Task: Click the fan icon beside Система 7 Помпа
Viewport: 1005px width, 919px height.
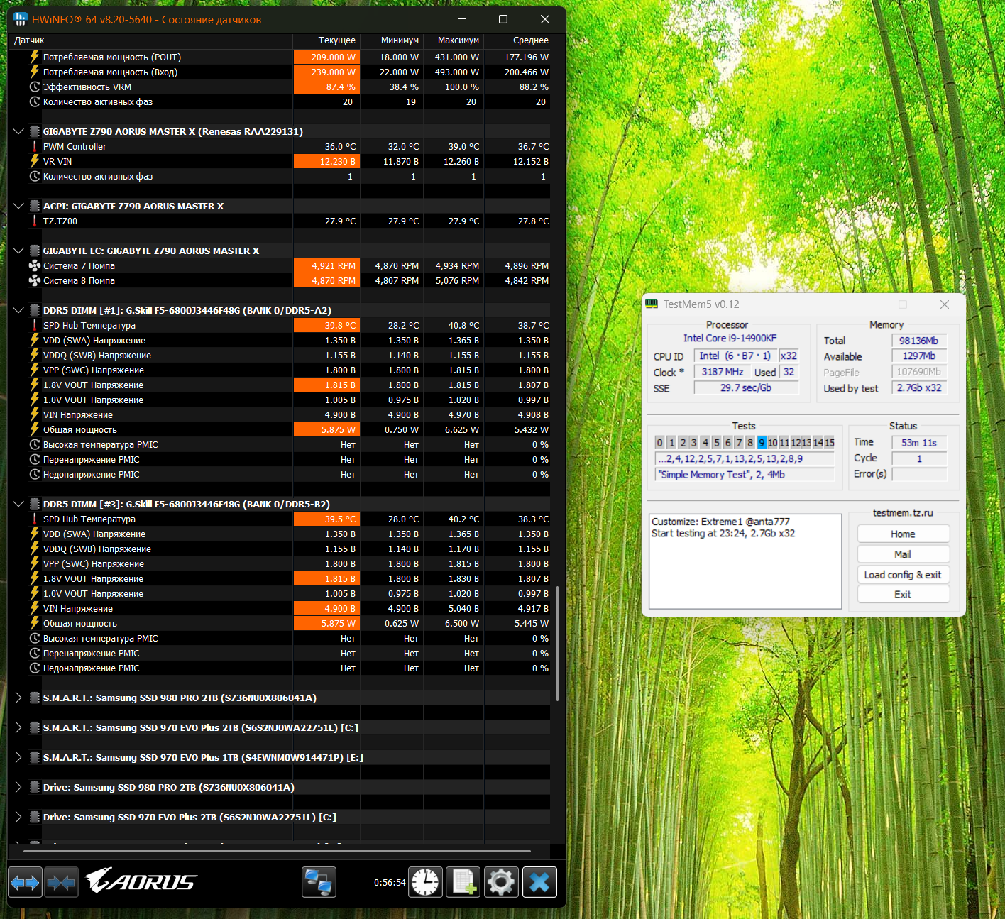Action: pyautogui.click(x=34, y=265)
